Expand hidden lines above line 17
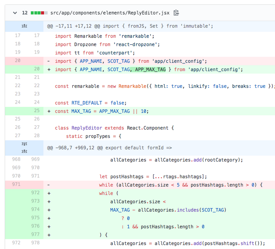The image size is (275, 249). [24, 26]
